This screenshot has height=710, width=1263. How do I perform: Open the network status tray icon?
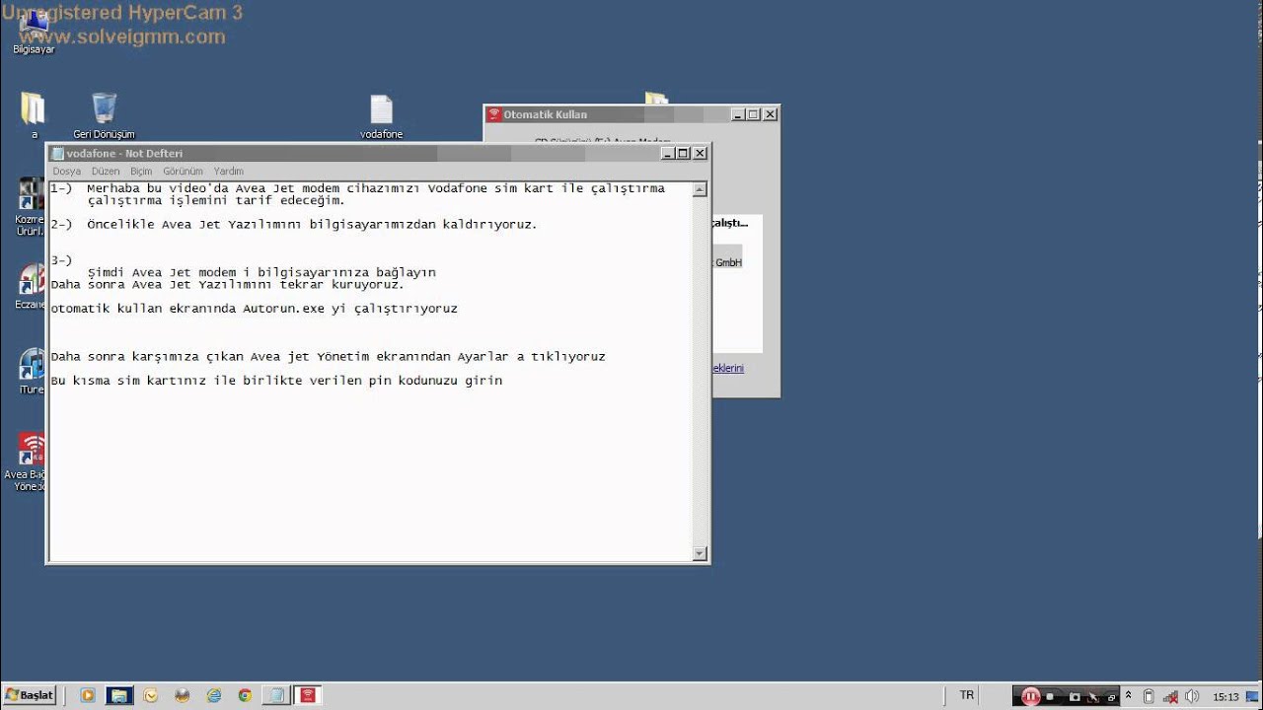(x=1171, y=697)
